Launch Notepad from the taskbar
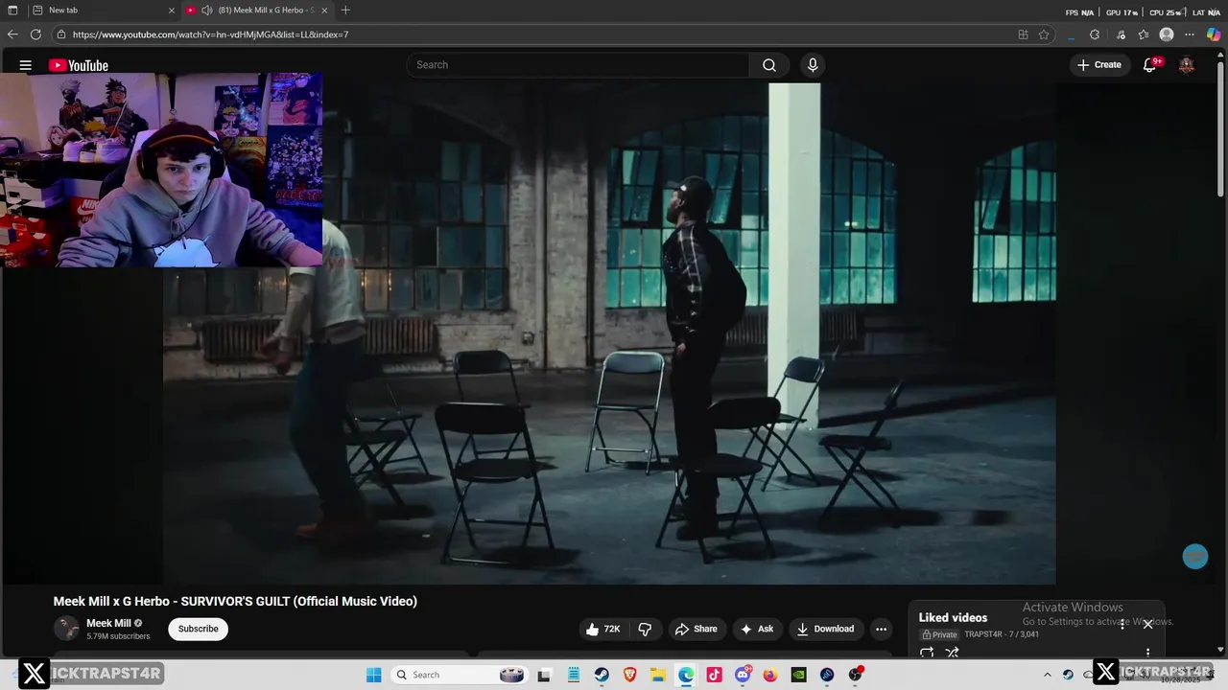This screenshot has height=690, width=1228. click(573, 675)
